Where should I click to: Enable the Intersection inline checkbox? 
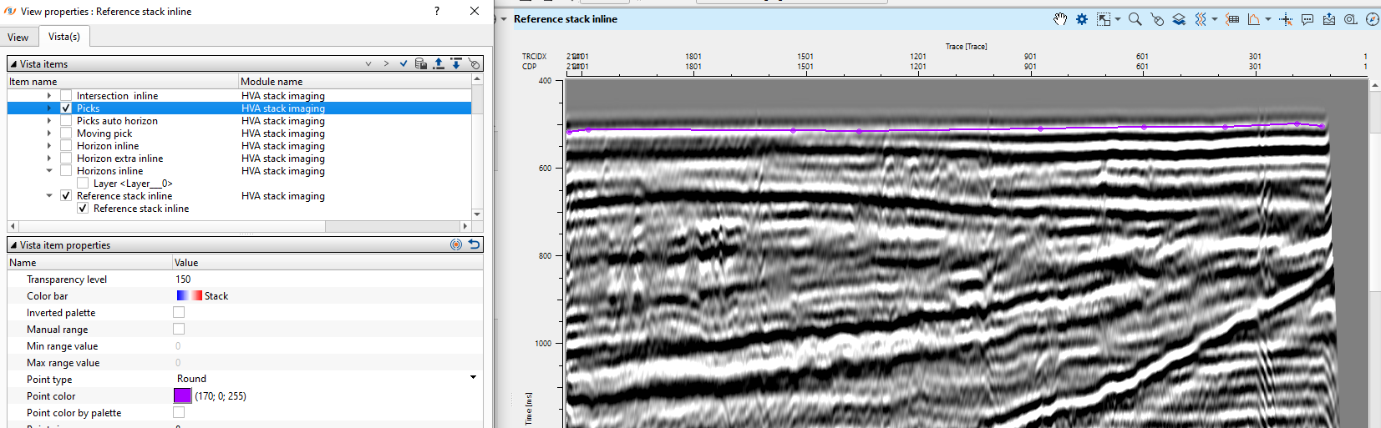click(x=66, y=96)
